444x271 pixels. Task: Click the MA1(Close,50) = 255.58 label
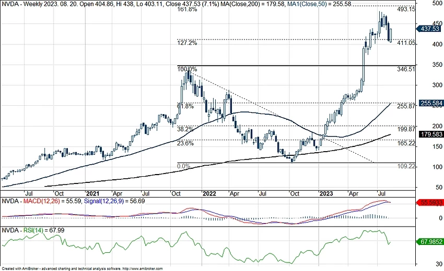(319, 4)
